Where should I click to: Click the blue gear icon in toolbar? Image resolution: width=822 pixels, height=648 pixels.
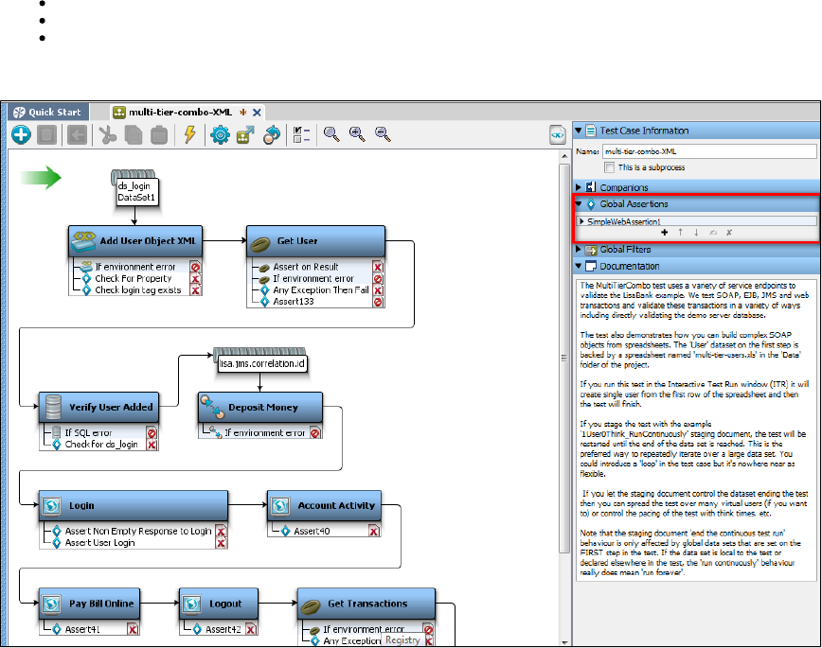221,135
